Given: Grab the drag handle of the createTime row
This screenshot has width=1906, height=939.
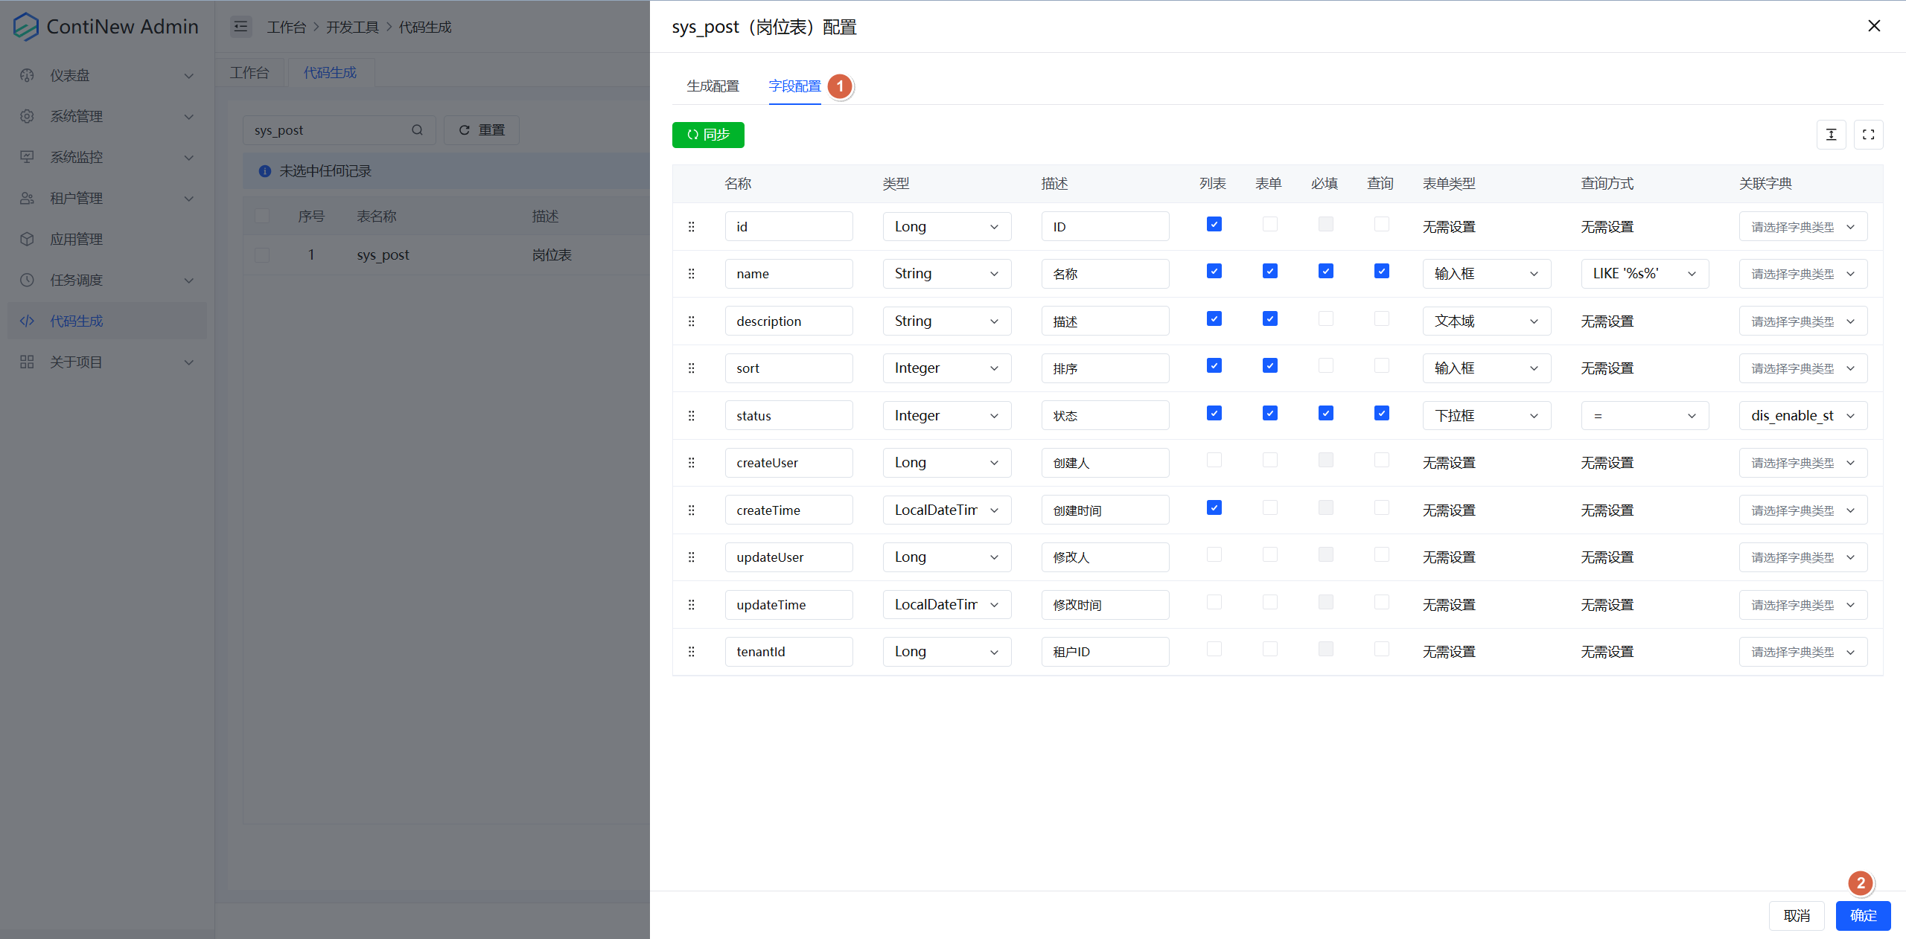Looking at the screenshot, I should pos(692,510).
